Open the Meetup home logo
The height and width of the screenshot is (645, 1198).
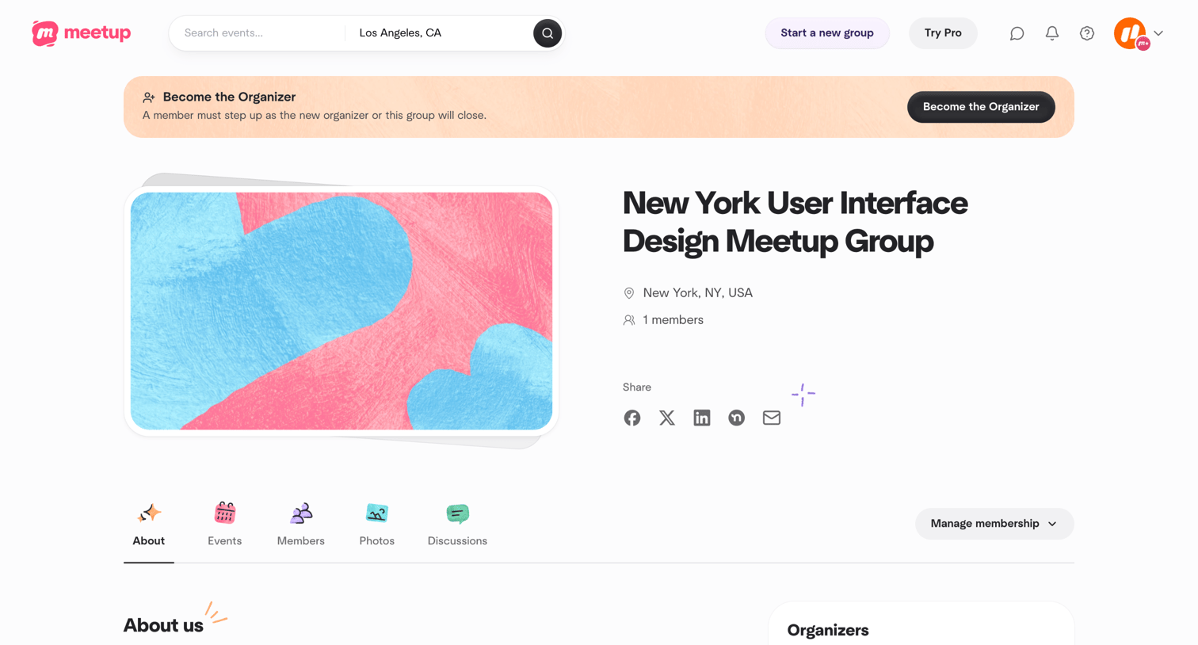pos(82,33)
